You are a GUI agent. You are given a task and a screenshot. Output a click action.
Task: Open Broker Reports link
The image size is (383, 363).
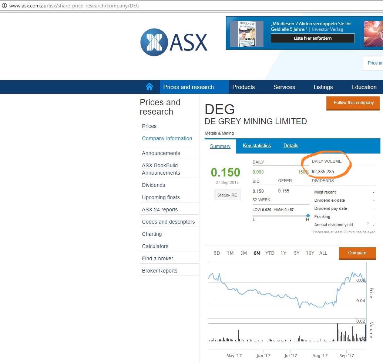click(159, 271)
